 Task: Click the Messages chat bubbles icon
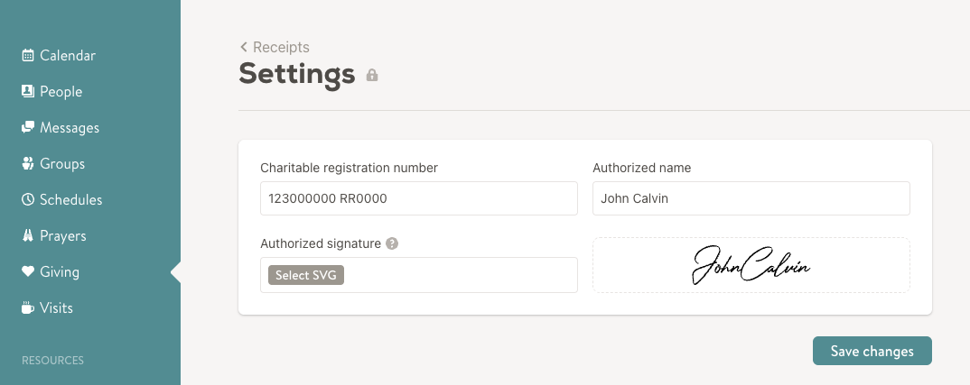(x=28, y=128)
